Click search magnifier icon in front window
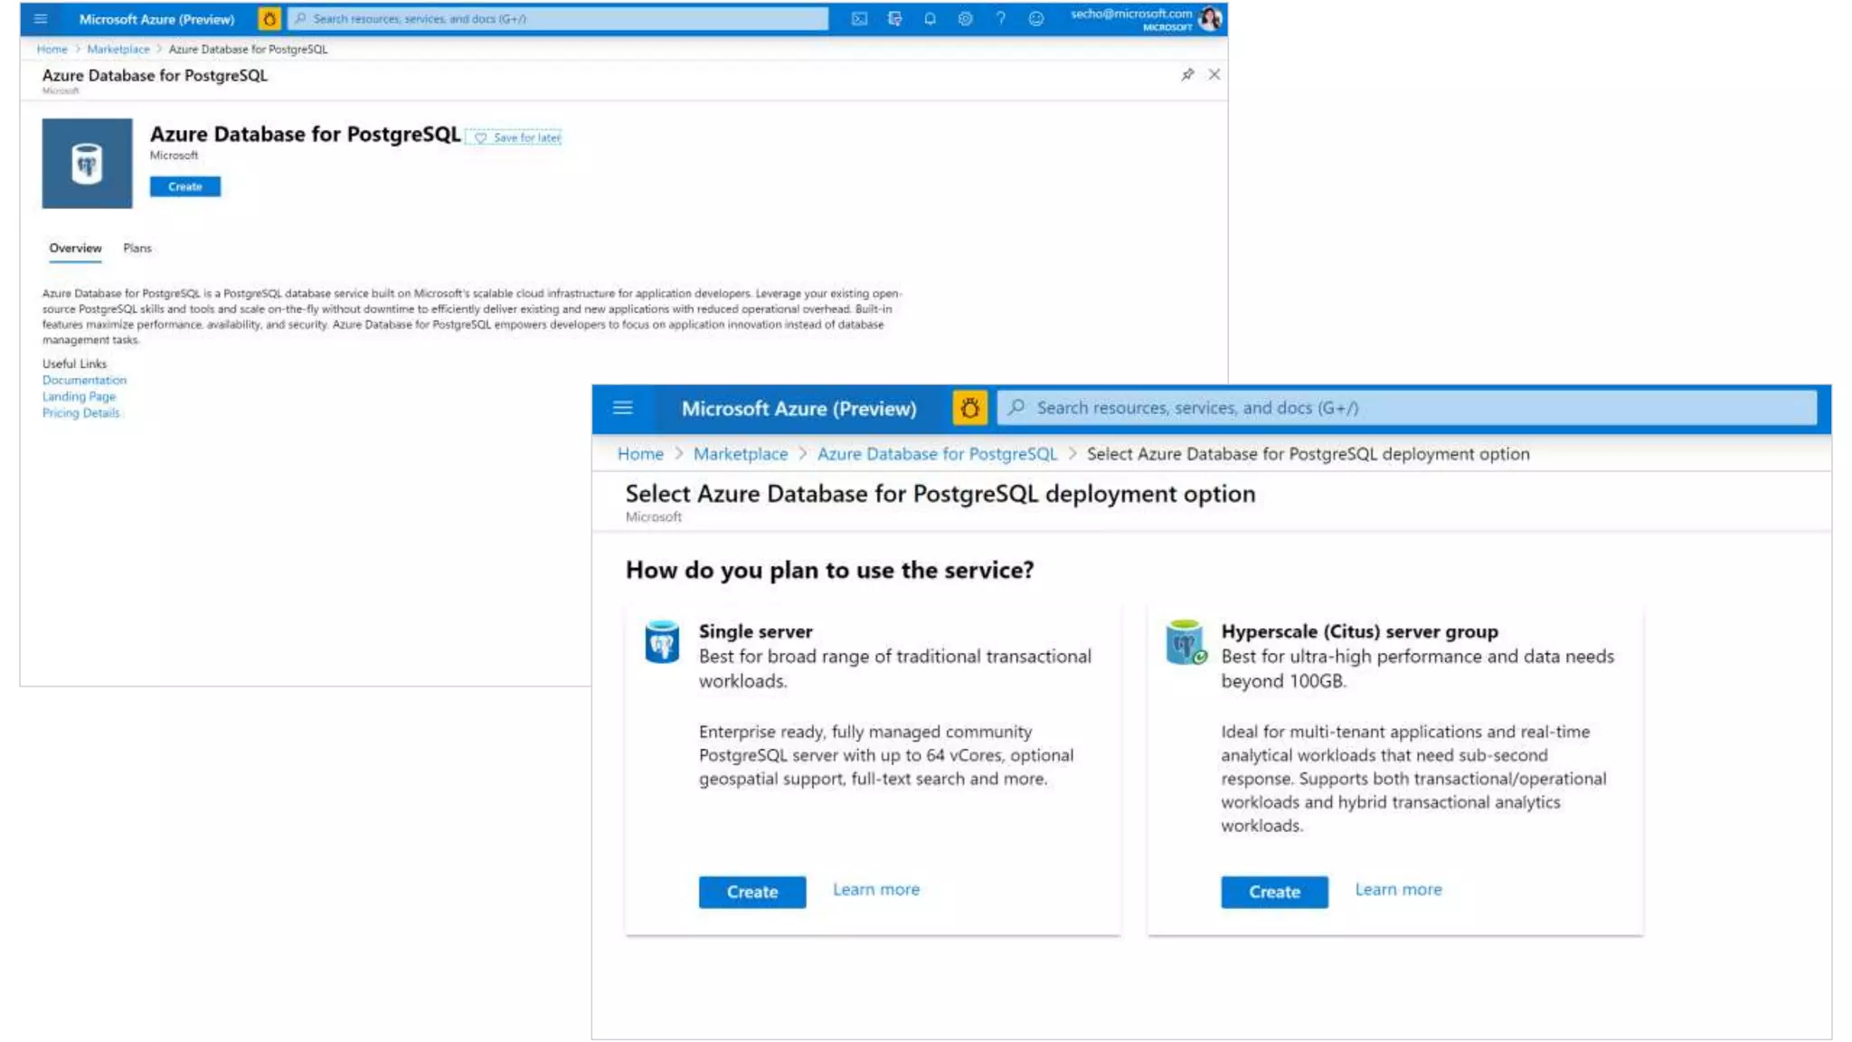Image resolution: width=1852 pixels, height=1042 pixels. point(1016,407)
